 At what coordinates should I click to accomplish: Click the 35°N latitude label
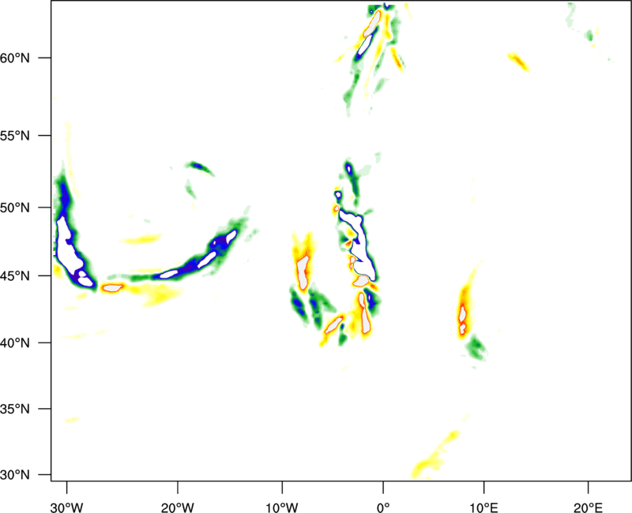(x=15, y=409)
